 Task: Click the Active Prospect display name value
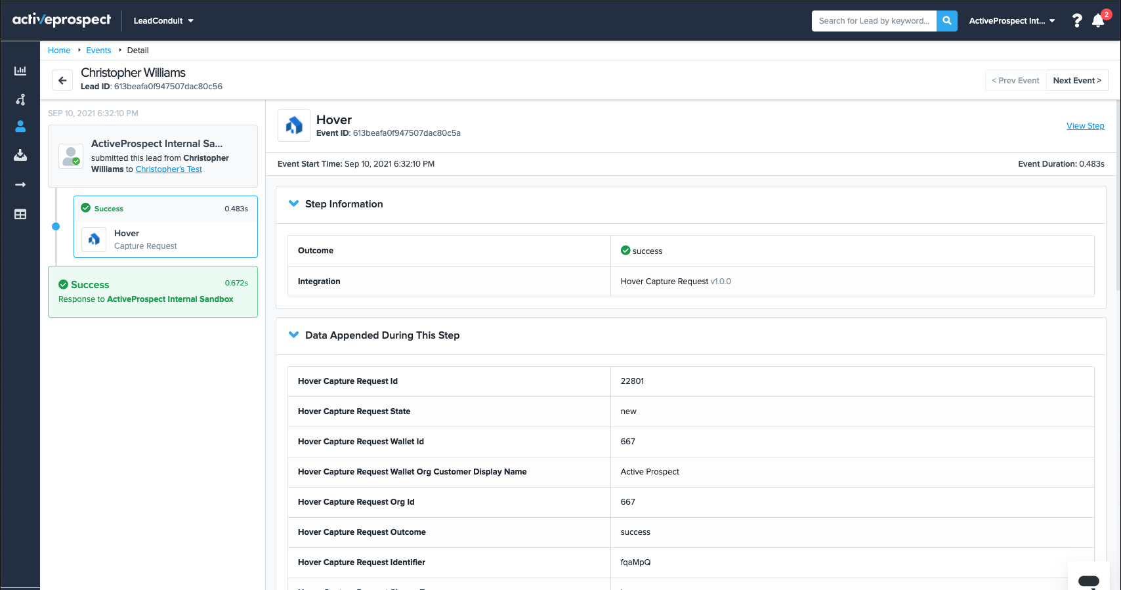pos(650,472)
